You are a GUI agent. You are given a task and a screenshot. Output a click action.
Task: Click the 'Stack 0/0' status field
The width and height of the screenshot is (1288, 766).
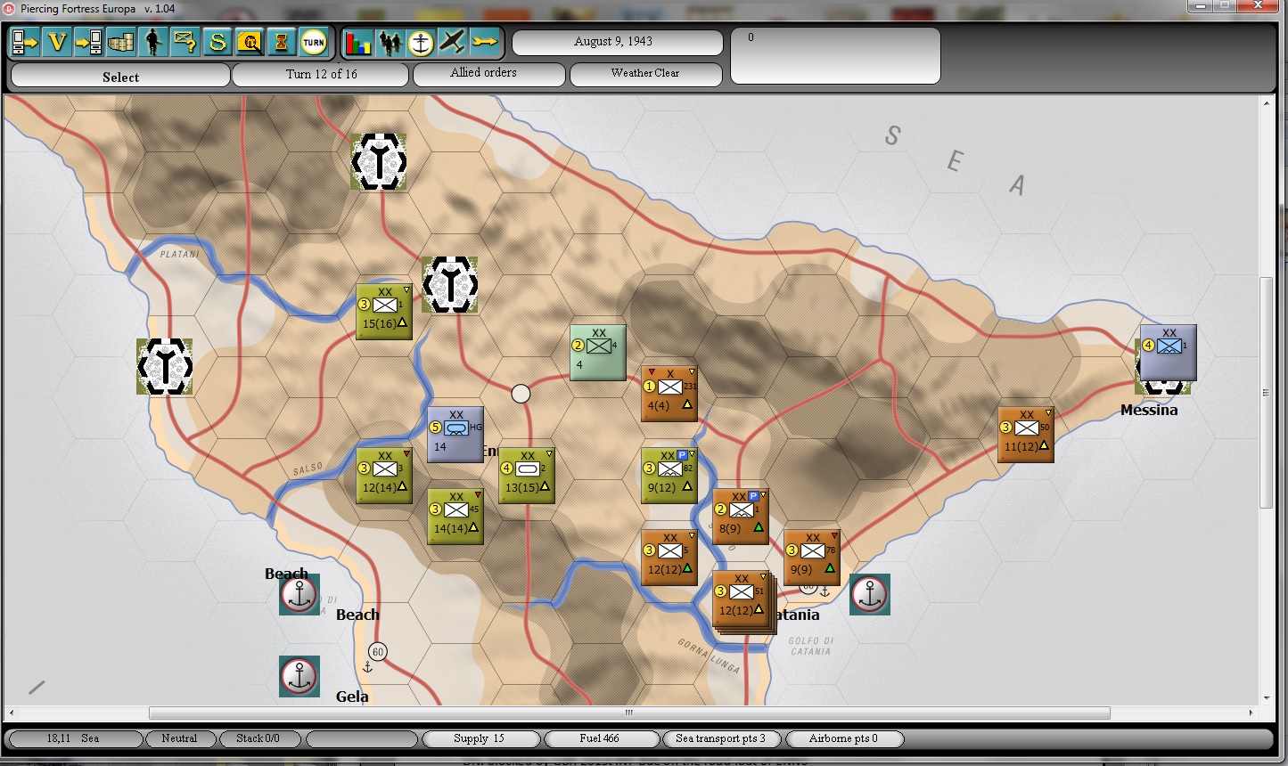[258, 738]
